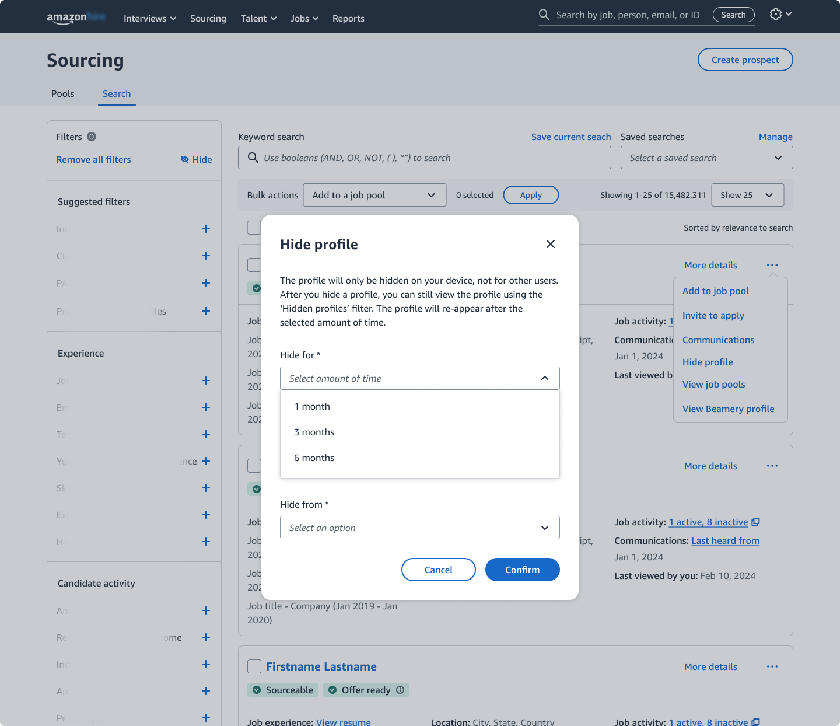Choose Add to job pool from context menu
The height and width of the screenshot is (726, 840).
click(x=716, y=291)
